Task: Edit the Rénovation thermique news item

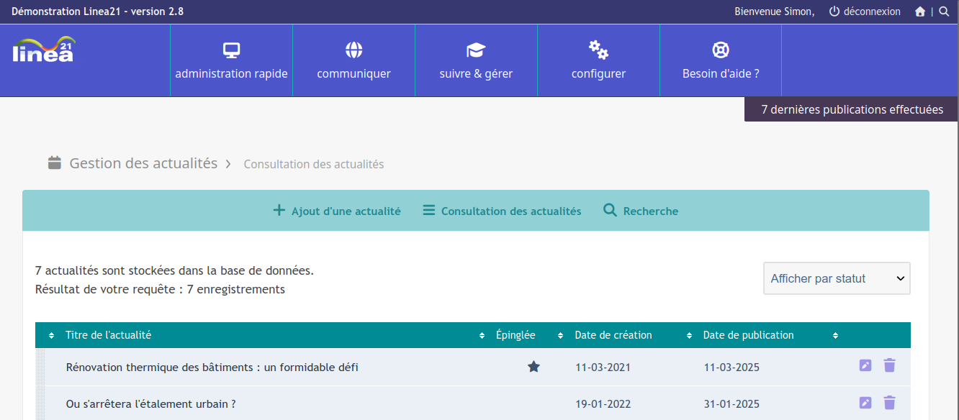Action: tap(865, 365)
